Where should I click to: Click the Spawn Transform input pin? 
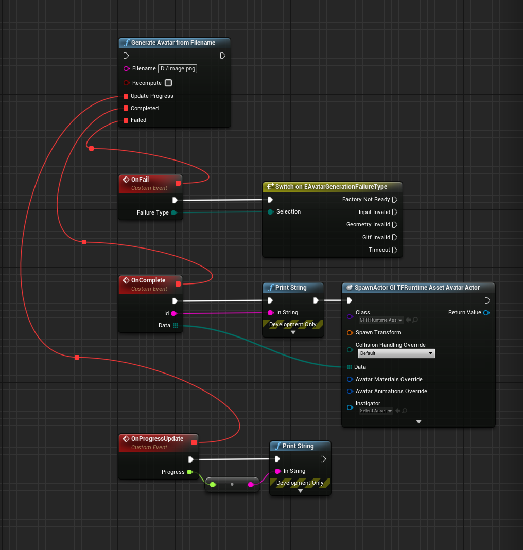pyautogui.click(x=350, y=333)
